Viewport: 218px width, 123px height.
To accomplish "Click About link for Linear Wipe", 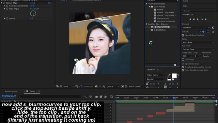I will 49,3.
